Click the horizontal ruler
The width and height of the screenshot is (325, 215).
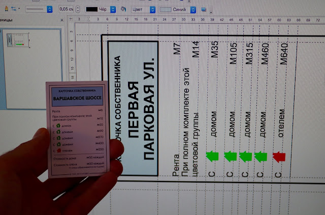[x=200, y=20]
